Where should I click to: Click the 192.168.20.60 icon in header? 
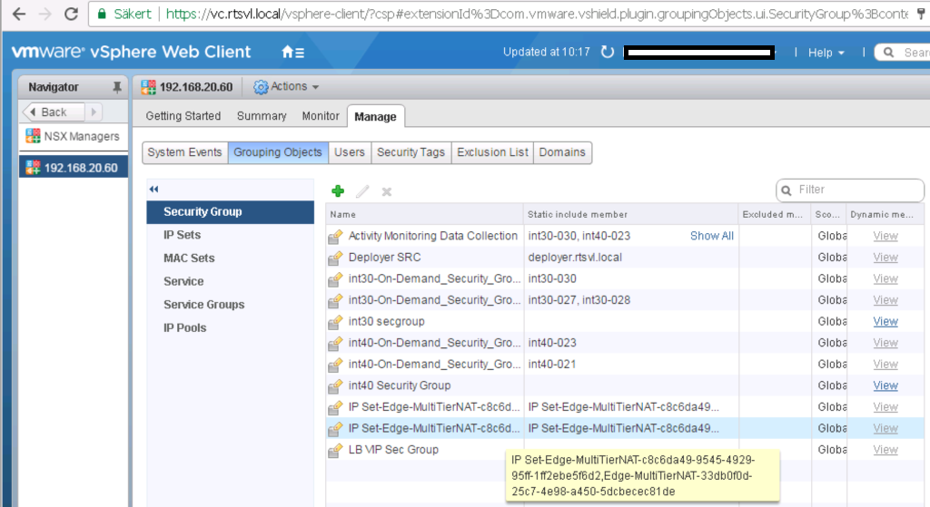pos(148,87)
